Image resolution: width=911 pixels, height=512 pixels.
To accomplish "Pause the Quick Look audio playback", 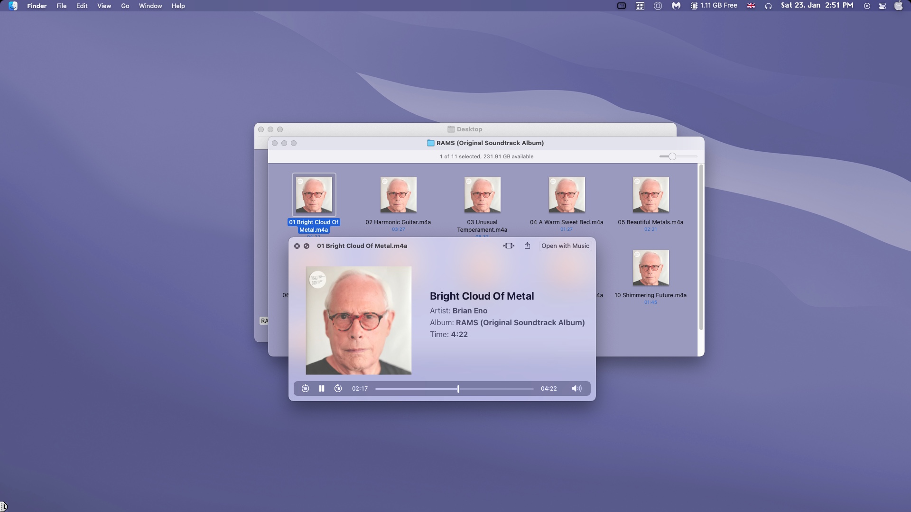I will (x=322, y=388).
